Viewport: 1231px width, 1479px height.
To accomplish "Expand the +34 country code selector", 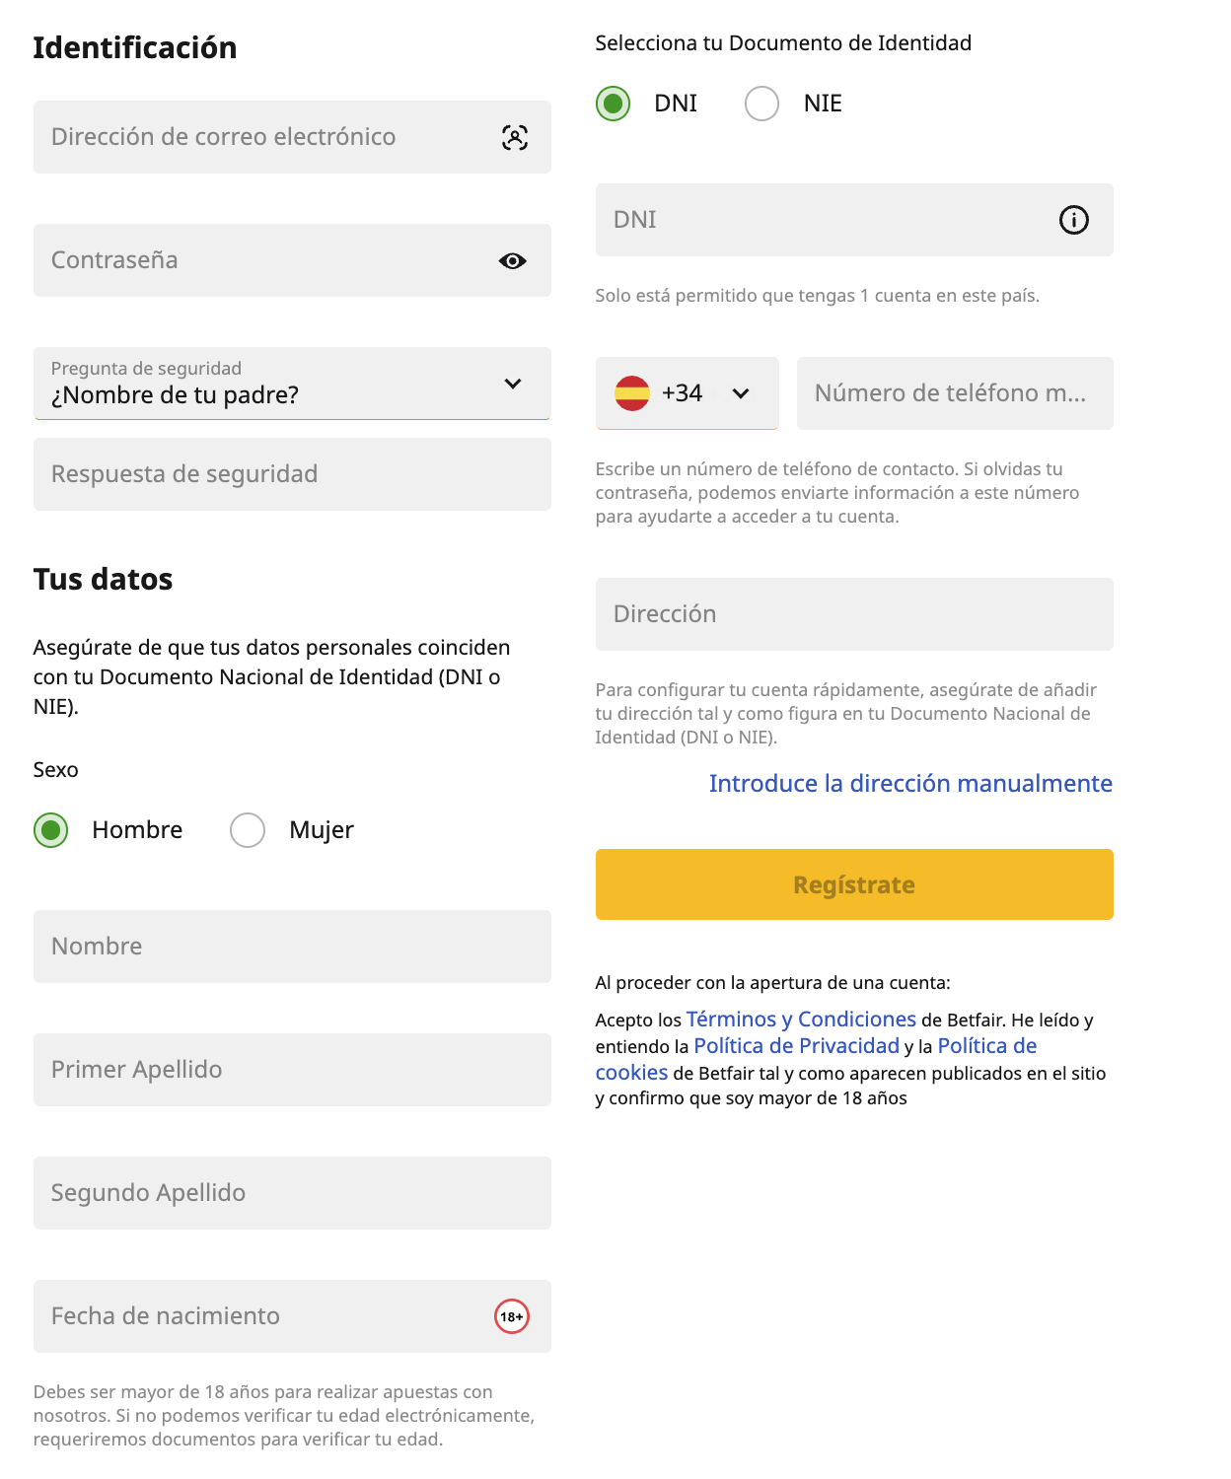I will 741,393.
